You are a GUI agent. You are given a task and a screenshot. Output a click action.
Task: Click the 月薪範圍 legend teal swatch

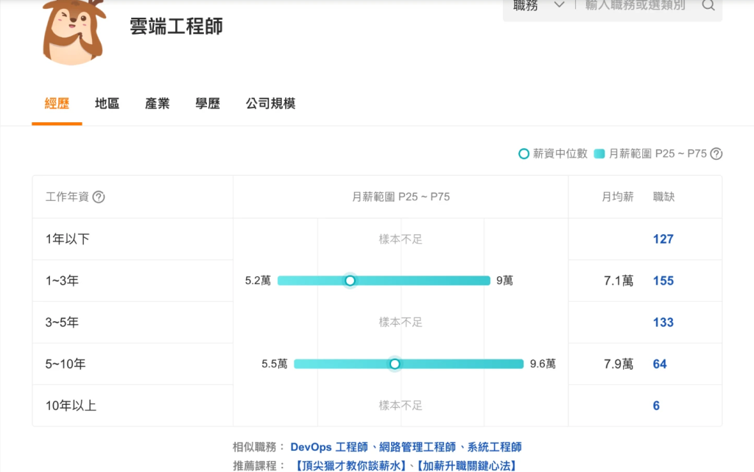tap(599, 154)
